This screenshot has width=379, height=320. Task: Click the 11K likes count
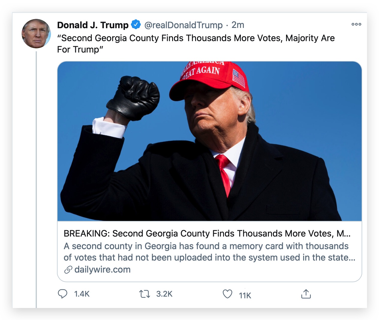click(x=245, y=295)
